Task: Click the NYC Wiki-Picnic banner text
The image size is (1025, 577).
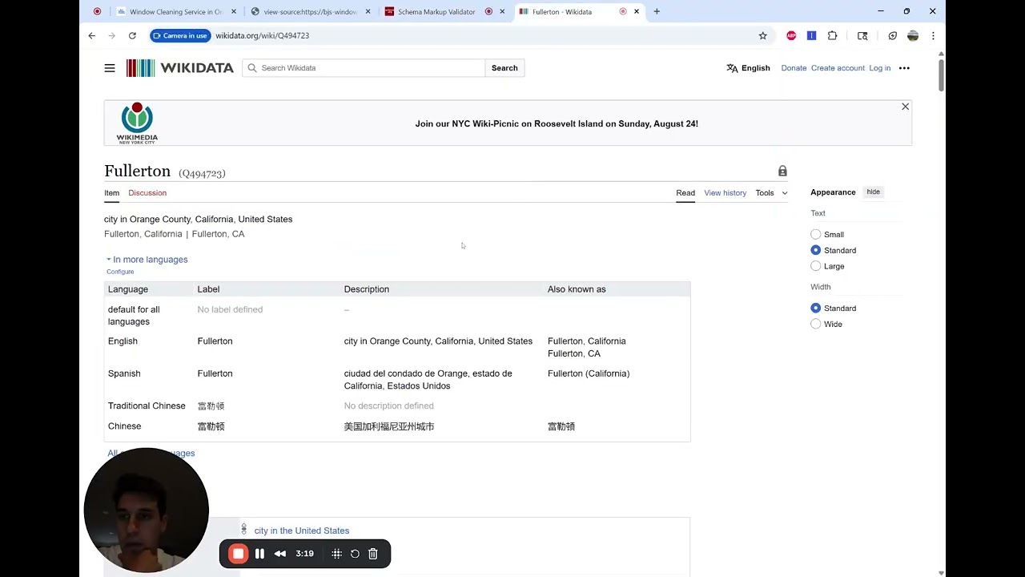Action: [x=557, y=123]
